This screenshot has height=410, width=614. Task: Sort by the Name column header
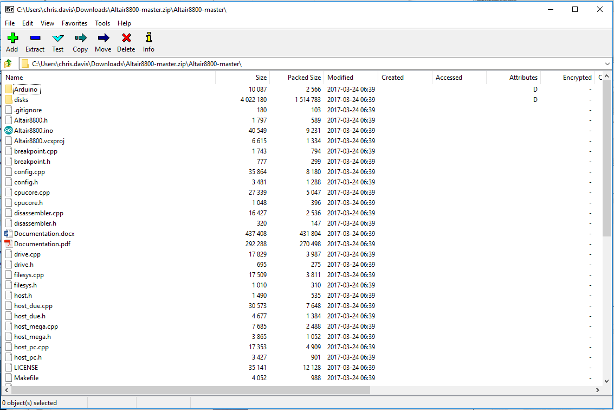(x=109, y=78)
